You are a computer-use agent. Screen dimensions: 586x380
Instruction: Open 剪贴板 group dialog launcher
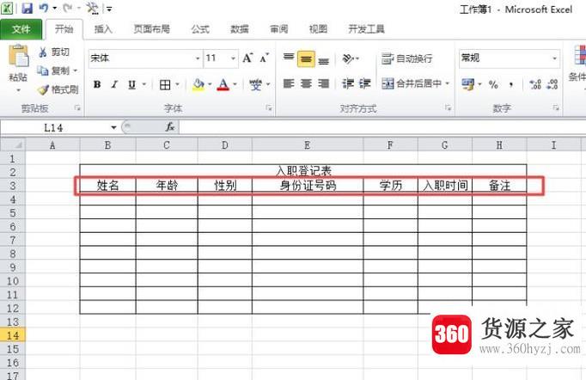pos(77,108)
